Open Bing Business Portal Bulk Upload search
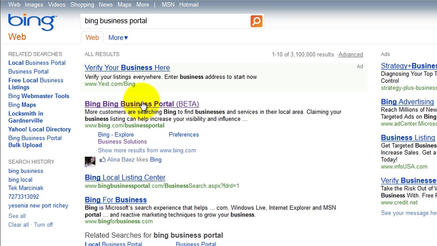The height and width of the screenshot is (246, 437). [35, 141]
